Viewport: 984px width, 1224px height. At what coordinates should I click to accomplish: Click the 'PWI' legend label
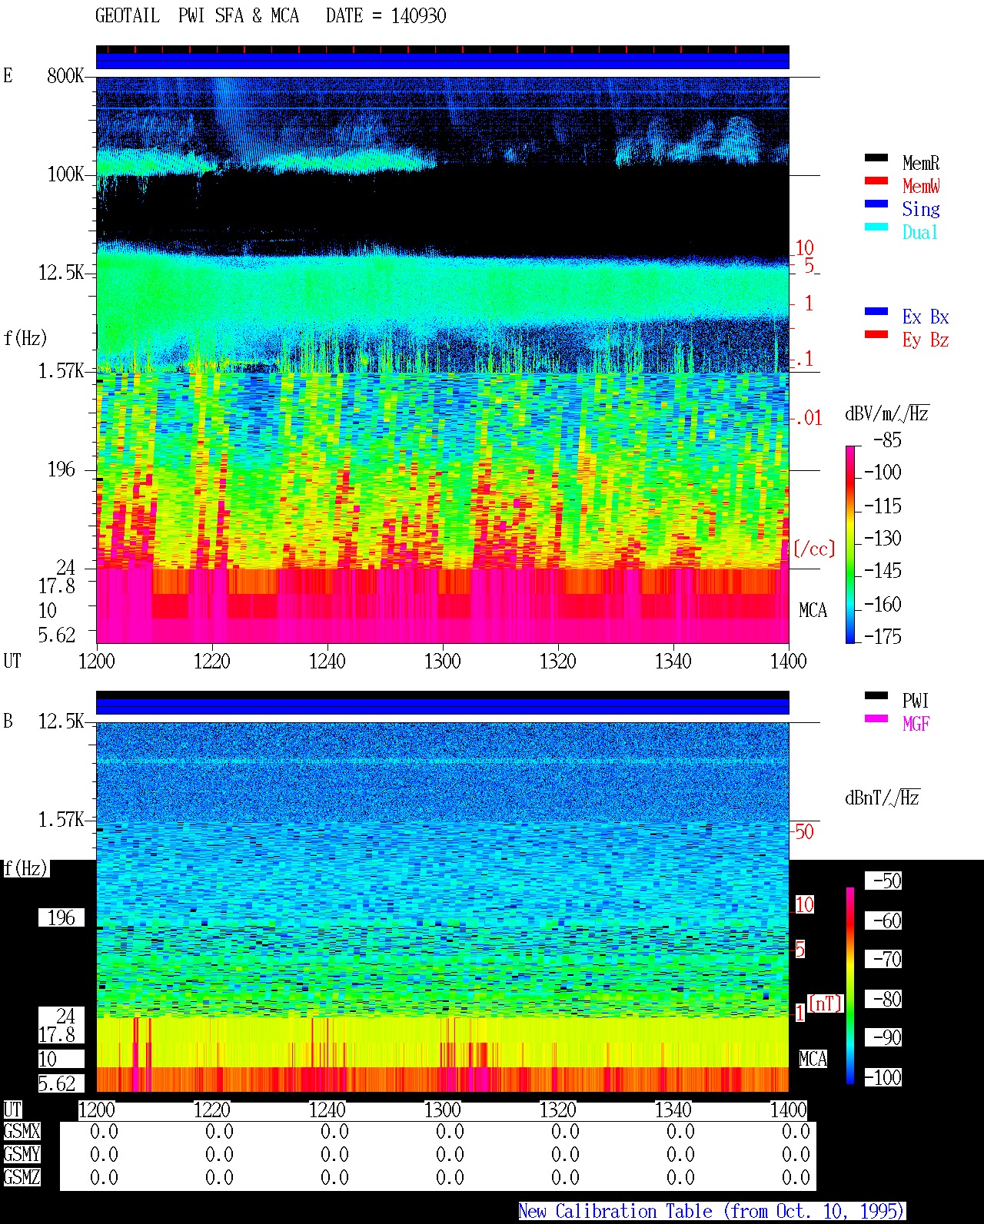[x=916, y=701]
